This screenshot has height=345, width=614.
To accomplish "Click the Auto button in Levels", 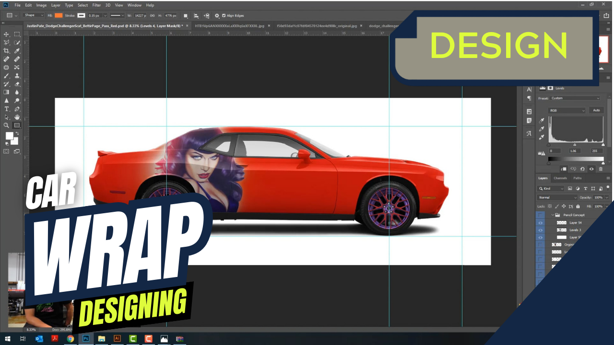I will [x=596, y=110].
